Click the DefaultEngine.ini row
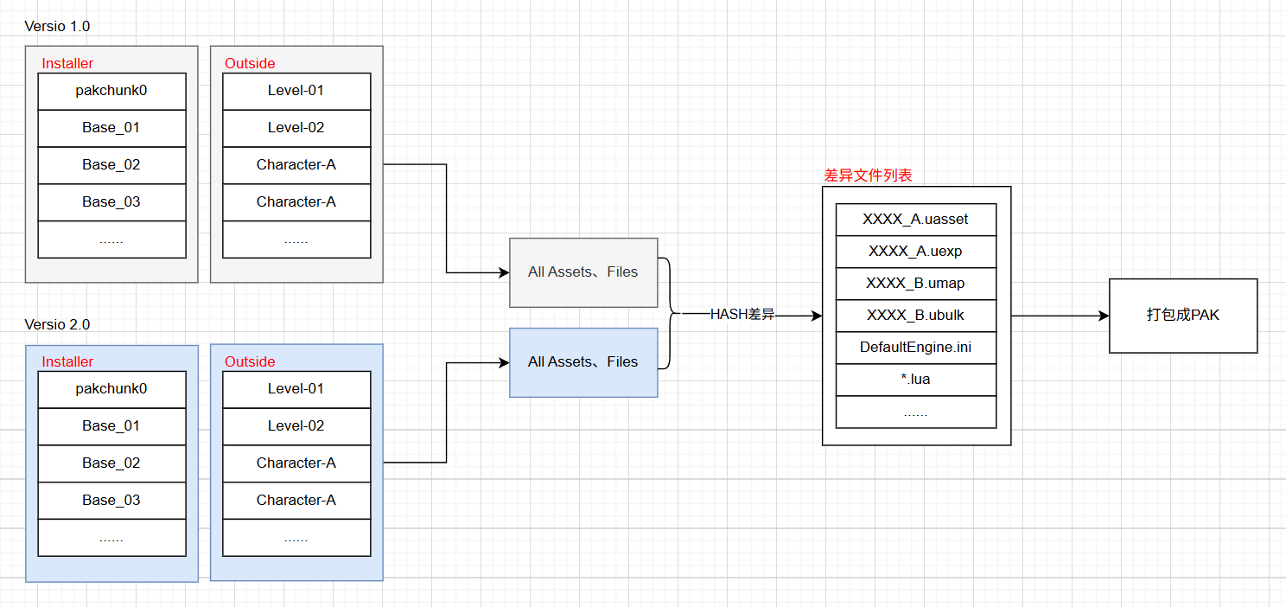 [915, 348]
